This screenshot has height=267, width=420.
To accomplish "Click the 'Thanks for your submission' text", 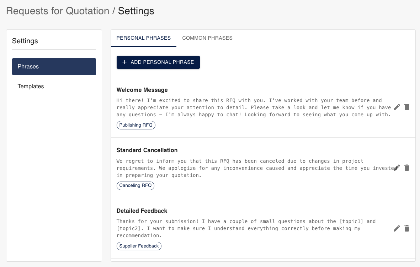I will pyautogui.click(x=246, y=229).
